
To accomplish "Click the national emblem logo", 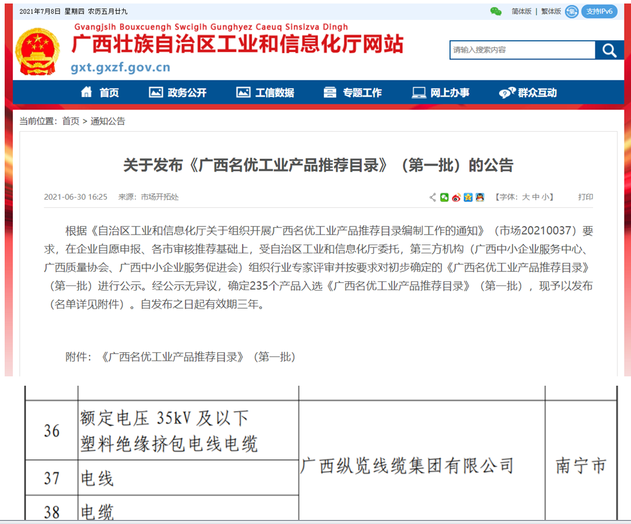I will 37,51.
